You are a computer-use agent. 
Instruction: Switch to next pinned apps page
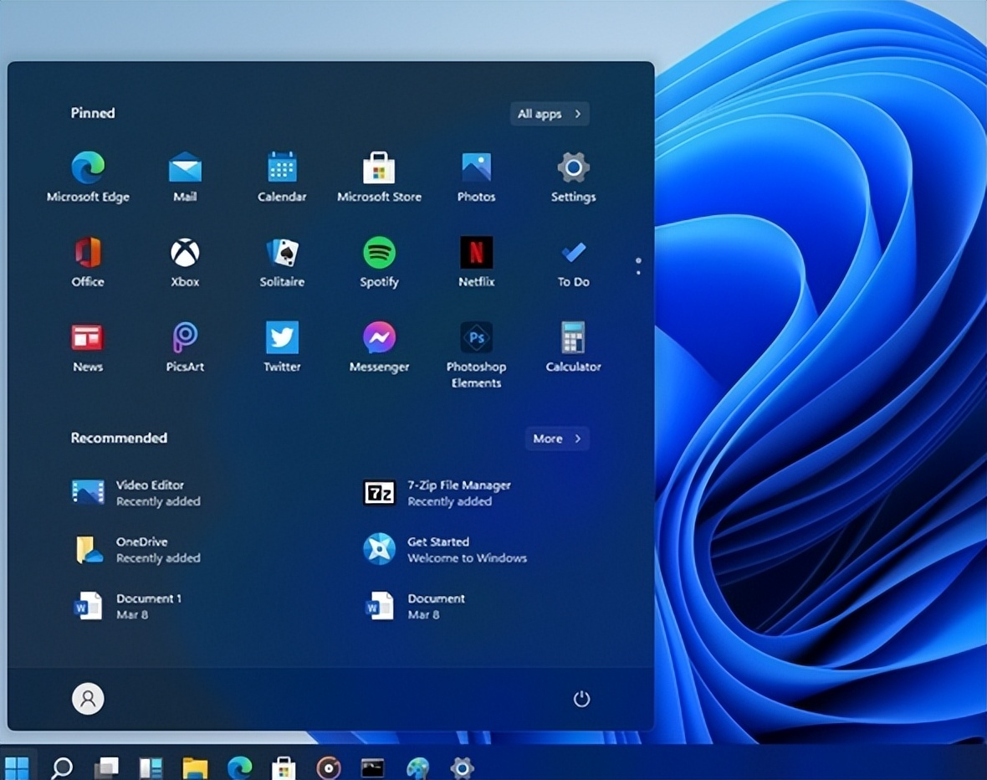pos(638,272)
